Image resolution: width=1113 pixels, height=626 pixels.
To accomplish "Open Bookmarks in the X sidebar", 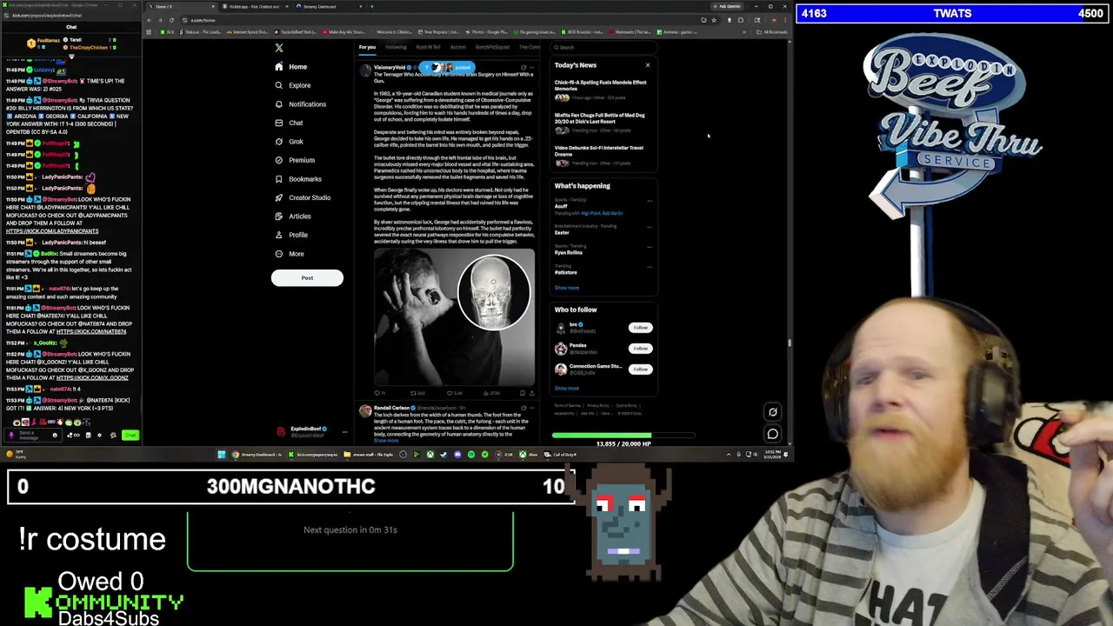I will click(x=298, y=179).
